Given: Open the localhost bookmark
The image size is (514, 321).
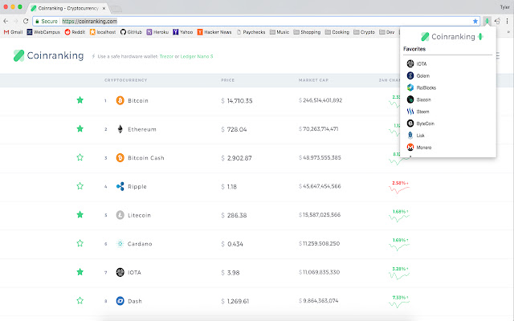Looking at the screenshot, I should (x=103, y=32).
